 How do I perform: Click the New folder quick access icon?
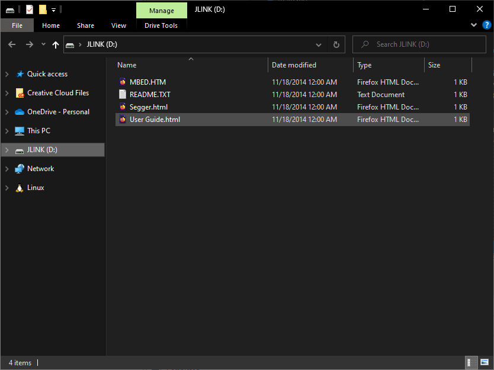[x=43, y=9]
